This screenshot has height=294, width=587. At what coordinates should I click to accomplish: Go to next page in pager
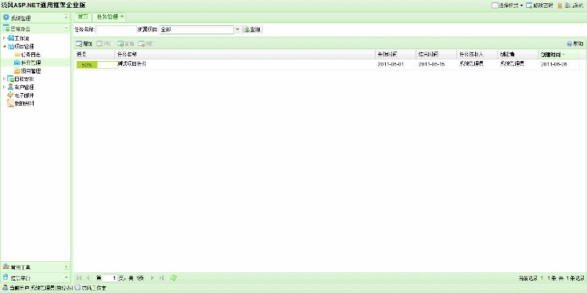click(152, 278)
